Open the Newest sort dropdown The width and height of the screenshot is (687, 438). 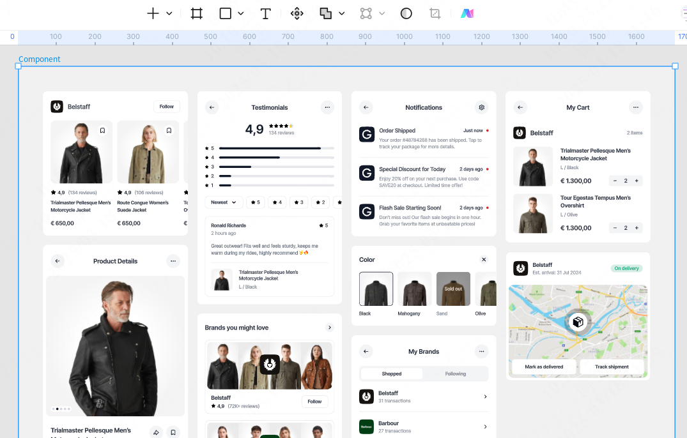[x=224, y=202]
